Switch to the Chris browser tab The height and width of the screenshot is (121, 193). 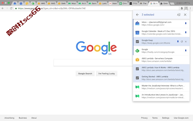(123, 3)
